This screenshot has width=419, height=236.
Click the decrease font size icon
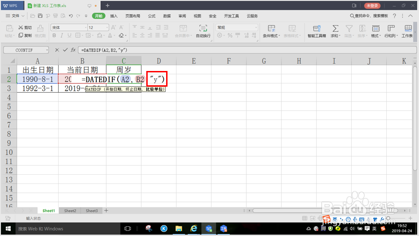[121, 28]
